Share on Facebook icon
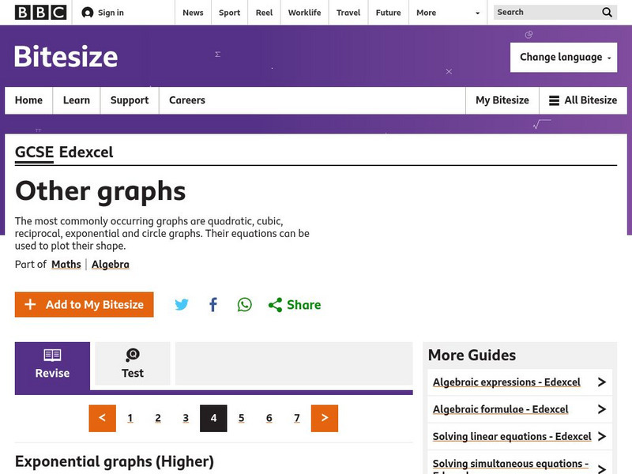The width and height of the screenshot is (632, 474). tap(213, 304)
